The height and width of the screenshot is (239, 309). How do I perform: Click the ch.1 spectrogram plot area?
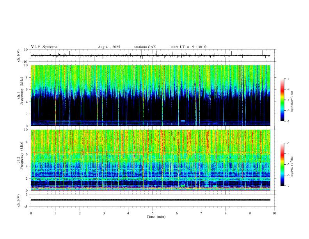(150, 95)
